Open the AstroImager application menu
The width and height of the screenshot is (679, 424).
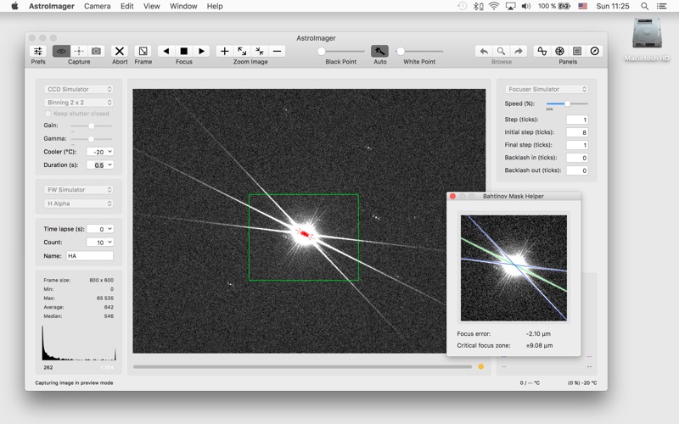click(x=52, y=6)
